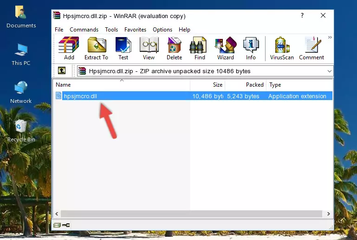
Task: Open Extract To tool
Action: (x=96, y=48)
